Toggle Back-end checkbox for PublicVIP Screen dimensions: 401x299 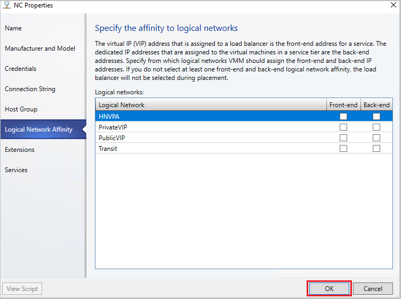pyautogui.click(x=376, y=138)
